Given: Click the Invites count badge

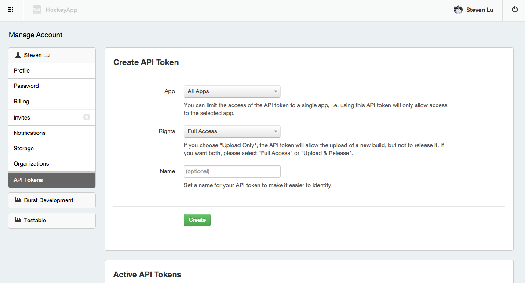Looking at the screenshot, I should tap(87, 117).
